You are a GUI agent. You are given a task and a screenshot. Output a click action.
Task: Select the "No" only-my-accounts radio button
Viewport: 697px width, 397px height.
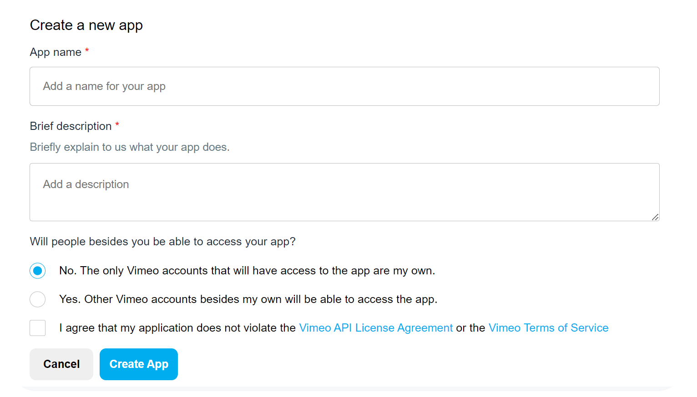37,271
